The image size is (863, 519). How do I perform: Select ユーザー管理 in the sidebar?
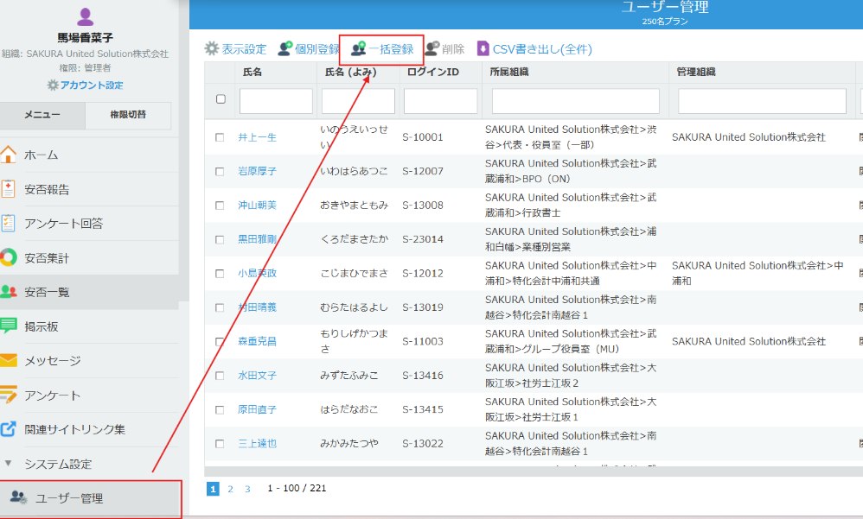pyautogui.click(x=69, y=498)
